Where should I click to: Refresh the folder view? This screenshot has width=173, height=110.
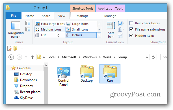pyautogui.click(x=153, y=57)
